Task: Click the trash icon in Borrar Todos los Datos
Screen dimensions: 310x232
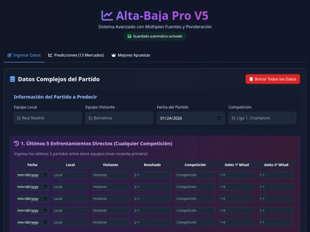Action: [x=251, y=79]
